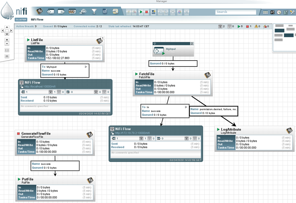This screenshot has width=296, height=203.
Task: Open the Change Color wheel action
Action: [x=180, y=12]
